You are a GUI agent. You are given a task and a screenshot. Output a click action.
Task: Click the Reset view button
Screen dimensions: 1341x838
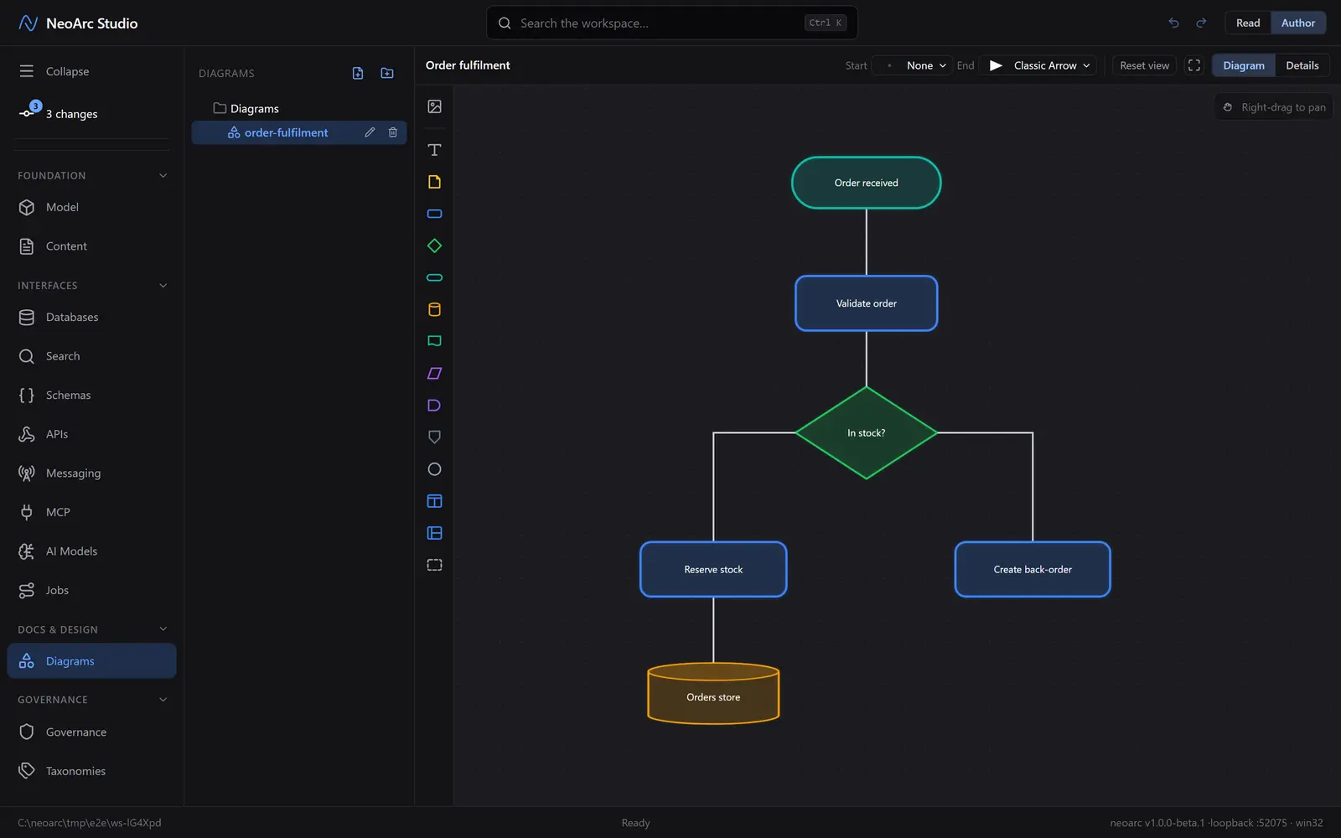[x=1144, y=65]
